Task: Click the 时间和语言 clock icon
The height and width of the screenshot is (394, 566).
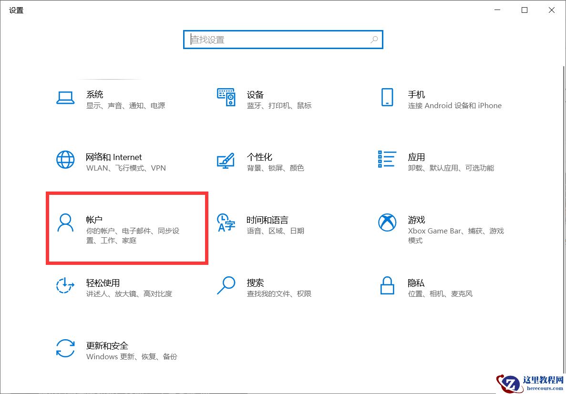Action: click(x=226, y=222)
